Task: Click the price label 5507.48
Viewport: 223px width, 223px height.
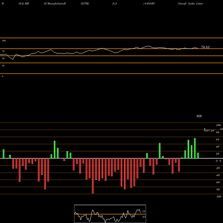Action: pyautogui.click(x=209, y=131)
